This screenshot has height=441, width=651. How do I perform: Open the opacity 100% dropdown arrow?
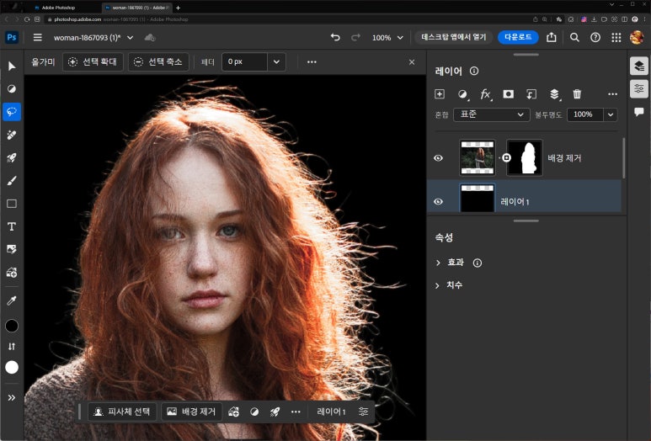coord(610,114)
